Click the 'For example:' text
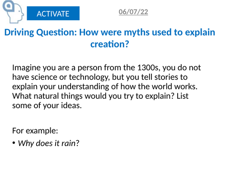 point(35,131)
